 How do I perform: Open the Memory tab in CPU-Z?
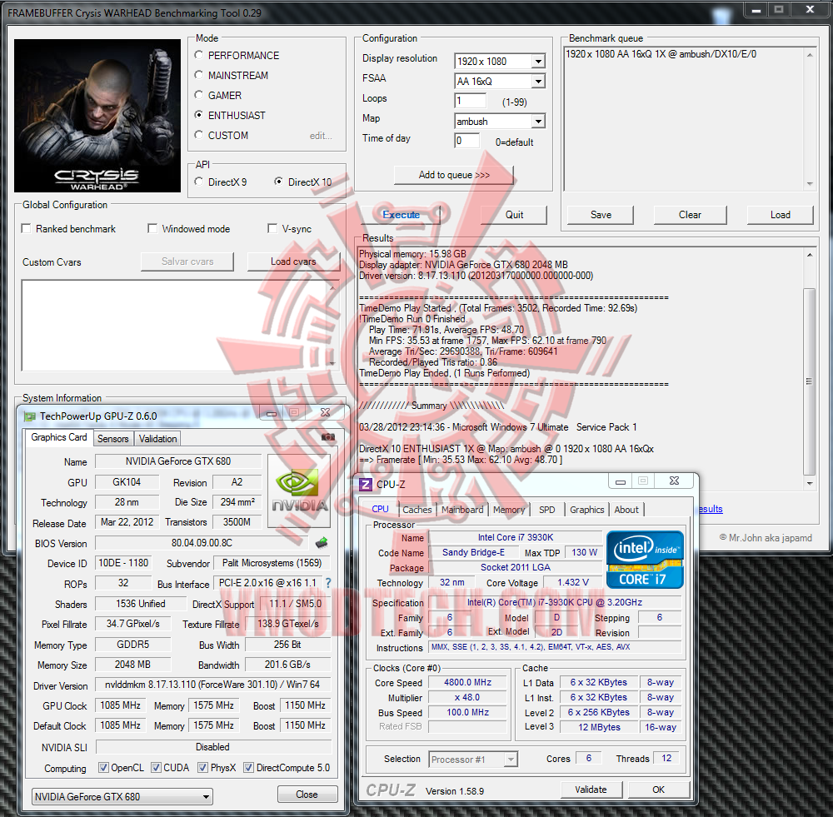508,510
